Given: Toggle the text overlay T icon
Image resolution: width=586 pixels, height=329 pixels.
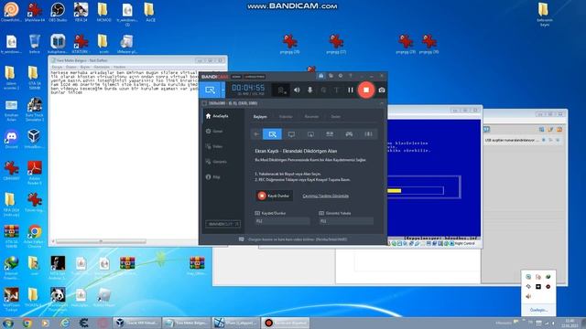Looking at the screenshot, I should (x=336, y=90).
